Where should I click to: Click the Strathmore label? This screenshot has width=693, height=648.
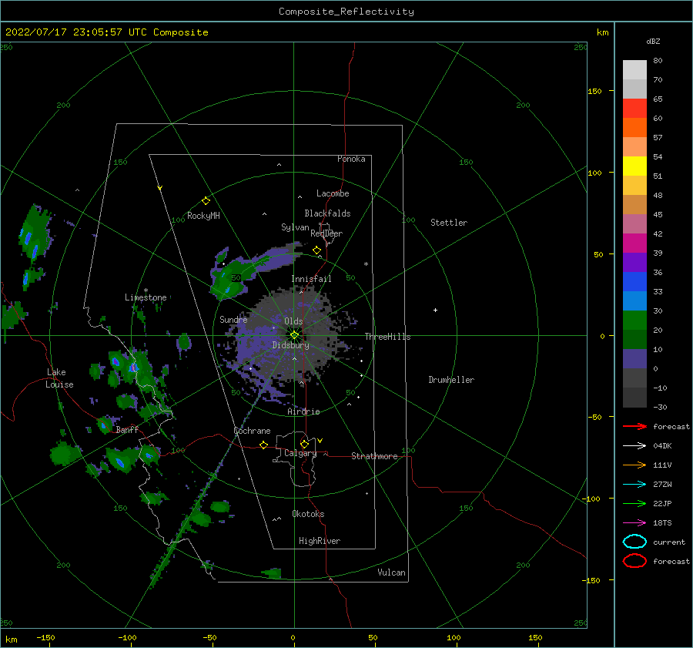374,456
